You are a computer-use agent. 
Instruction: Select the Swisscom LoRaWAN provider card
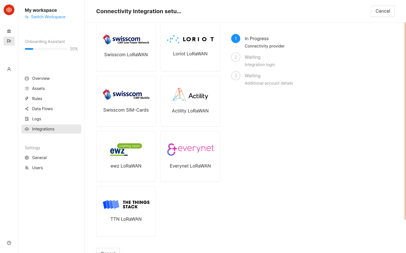[126, 47]
